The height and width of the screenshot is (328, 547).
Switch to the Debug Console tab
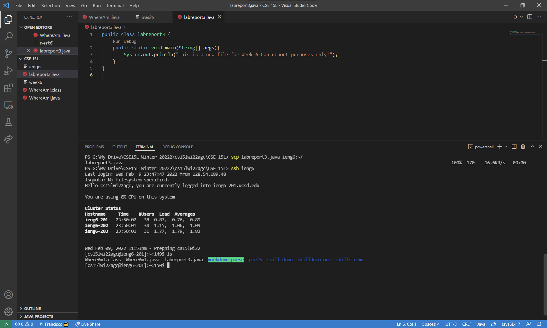(x=177, y=147)
